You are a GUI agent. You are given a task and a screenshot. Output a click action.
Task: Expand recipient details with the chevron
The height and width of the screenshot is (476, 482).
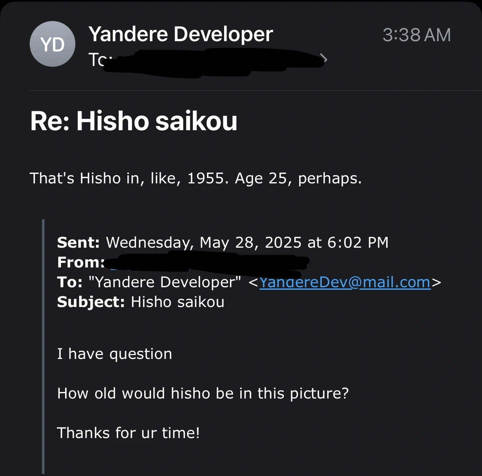click(x=325, y=59)
